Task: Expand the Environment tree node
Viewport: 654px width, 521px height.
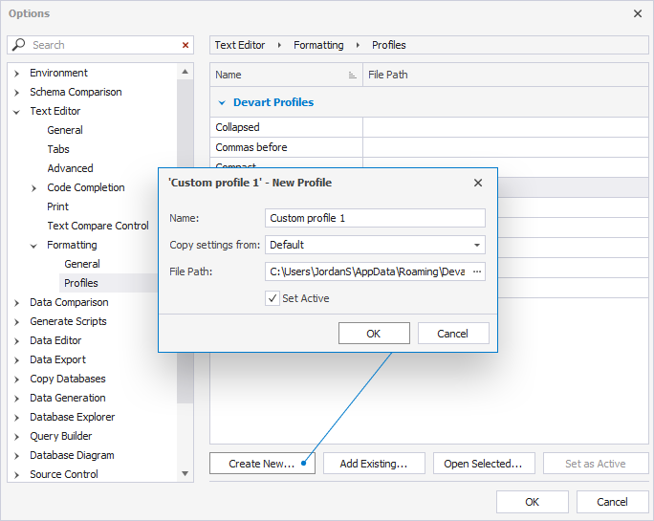Action: click(x=17, y=73)
